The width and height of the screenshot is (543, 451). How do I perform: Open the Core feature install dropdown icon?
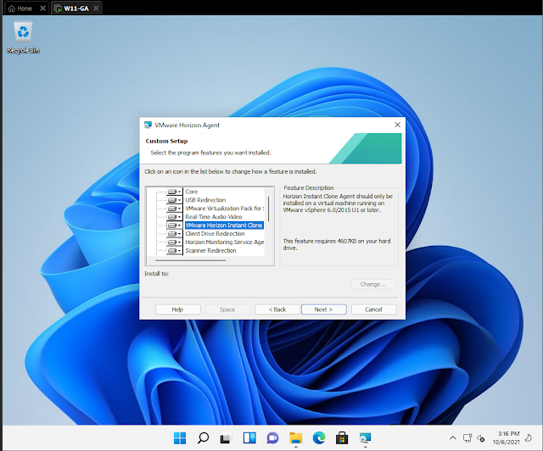174,192
